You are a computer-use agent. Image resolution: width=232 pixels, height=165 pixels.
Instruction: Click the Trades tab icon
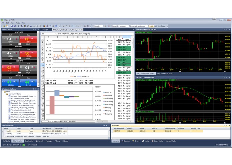pyautogui.click(x=143, y=141)
